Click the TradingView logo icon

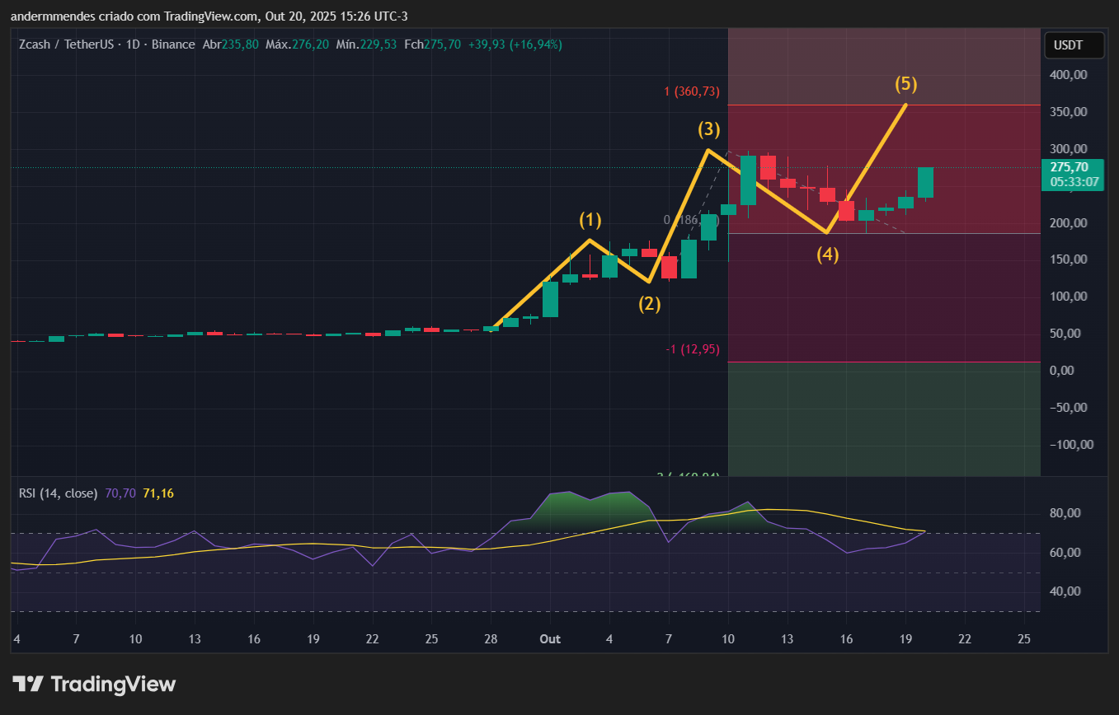28,684
